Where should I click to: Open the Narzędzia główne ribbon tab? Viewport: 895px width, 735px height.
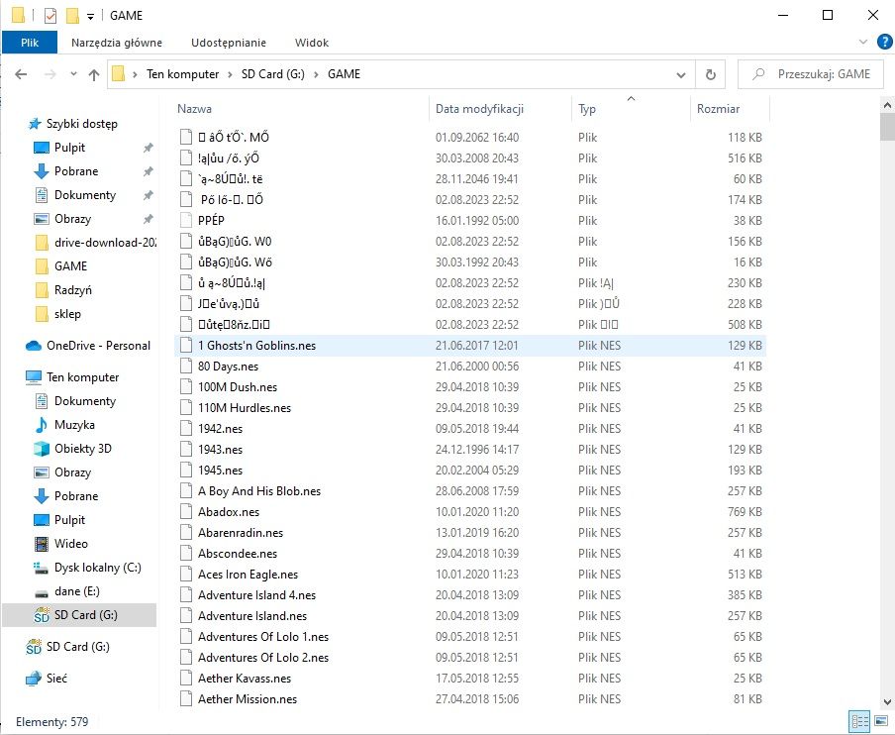(117, 43)
